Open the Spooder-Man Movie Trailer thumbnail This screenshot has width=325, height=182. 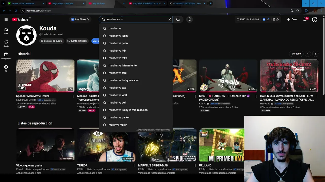click(45, 76)
